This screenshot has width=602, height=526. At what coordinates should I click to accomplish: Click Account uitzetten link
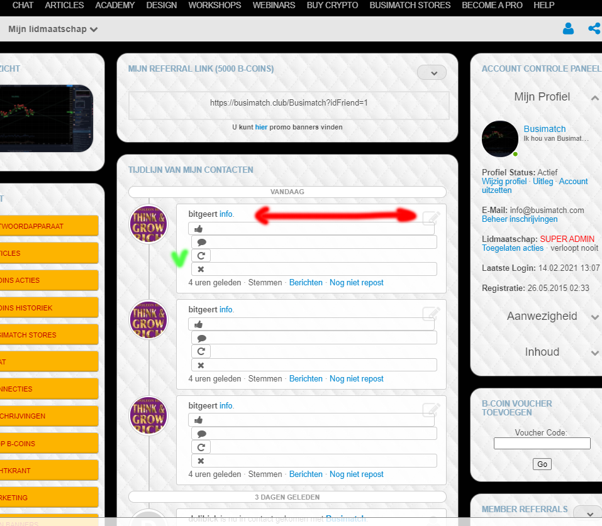tap(535, 185)
